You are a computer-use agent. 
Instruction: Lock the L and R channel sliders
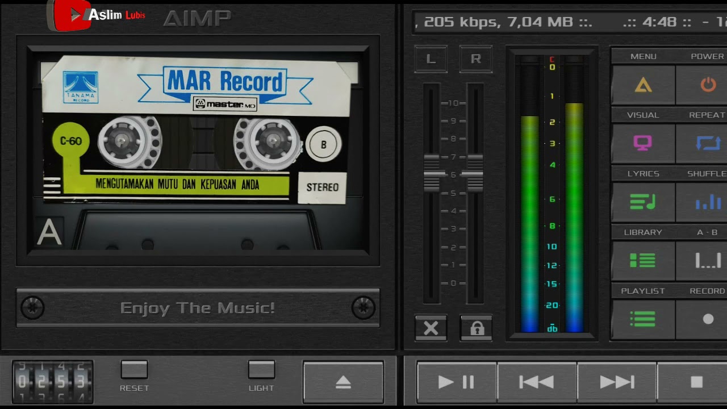(x=477, y=328)
